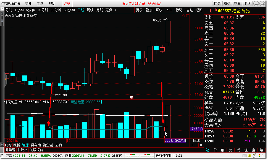Screen dimensions: 268x160
Task: Switch to 分时 chart period
Action: coord(9,10)
